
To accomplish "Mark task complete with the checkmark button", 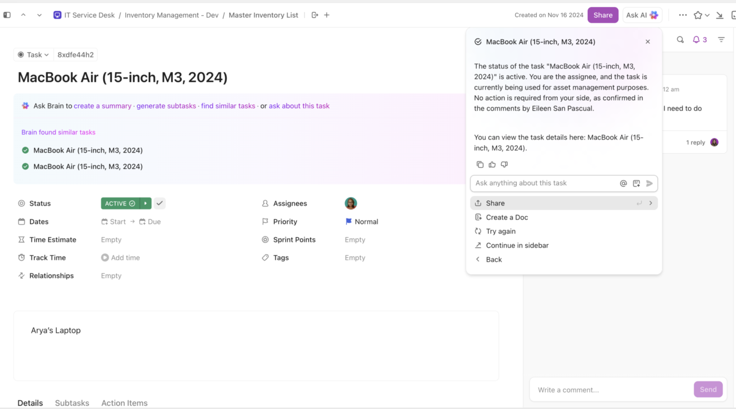I will [160, 203].
